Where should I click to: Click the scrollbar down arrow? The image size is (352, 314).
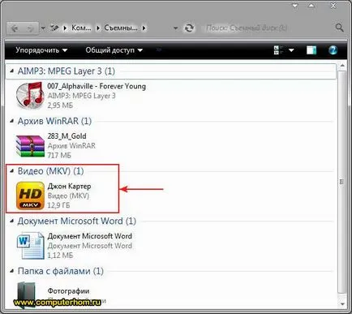(x=342, y=304)
